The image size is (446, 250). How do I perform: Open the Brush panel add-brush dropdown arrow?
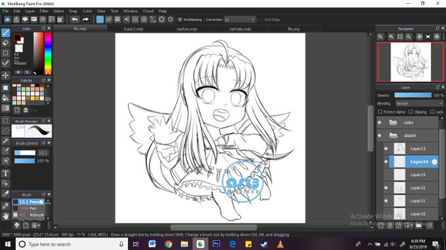[x=39, y=225]
